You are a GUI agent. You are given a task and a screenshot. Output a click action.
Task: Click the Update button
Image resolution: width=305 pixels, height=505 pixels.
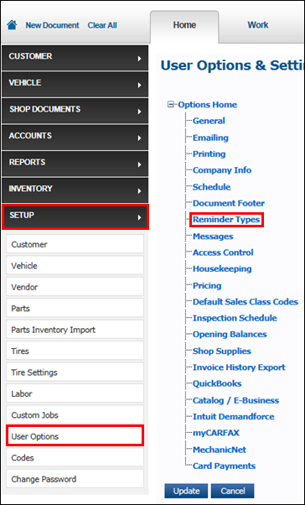pyautogui.click(x=186, y=491)
